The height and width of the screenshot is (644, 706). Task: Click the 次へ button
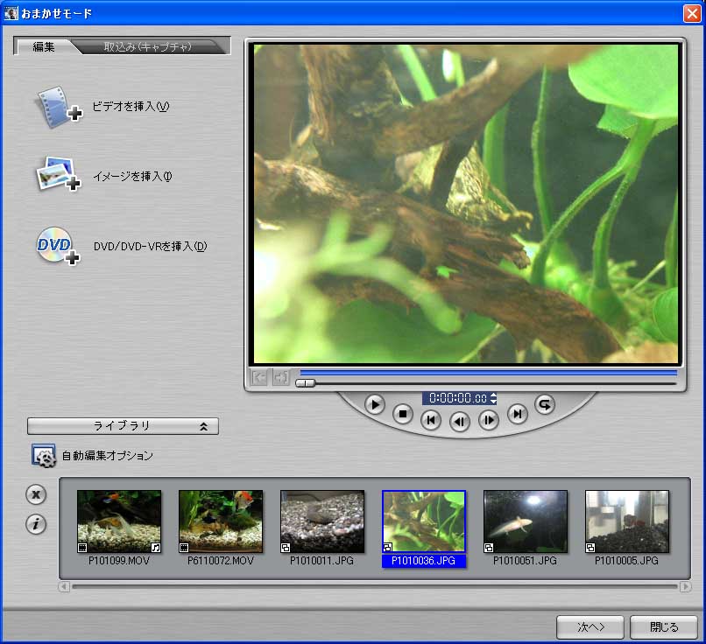point(590,627)
